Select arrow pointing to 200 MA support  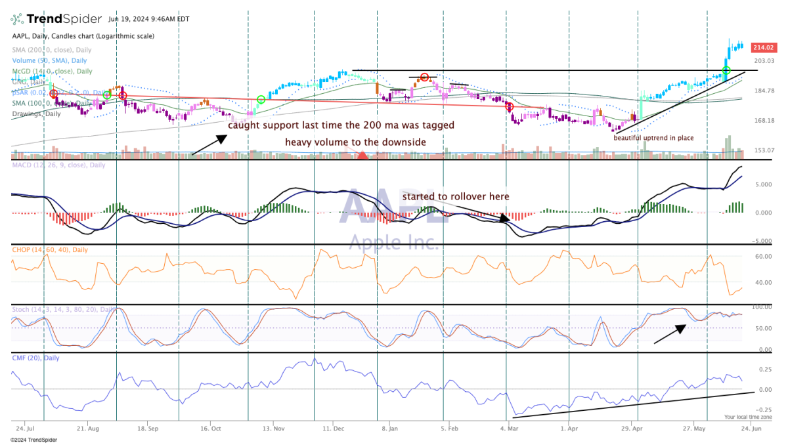pos(209,145)
